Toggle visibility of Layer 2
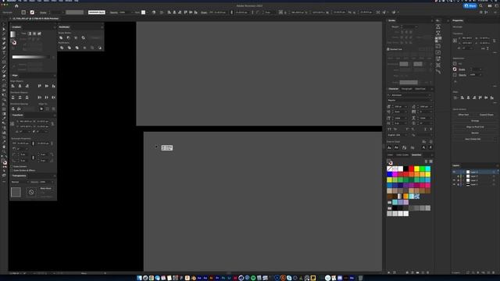The width and height of the screenshot is (500, 281). tap(455, 180)
